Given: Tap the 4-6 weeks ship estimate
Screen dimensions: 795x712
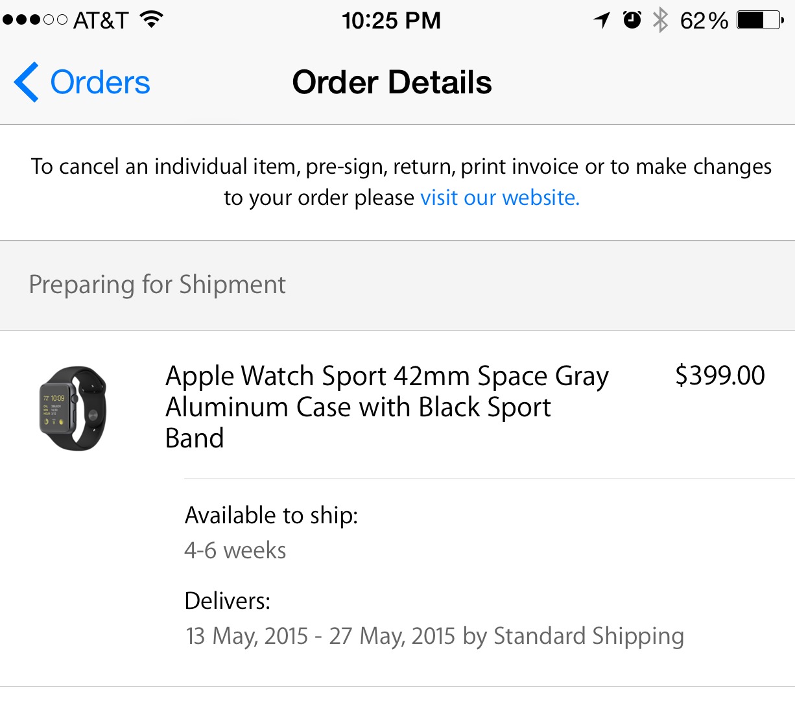Looking at the screenshot, I should 235,551.
